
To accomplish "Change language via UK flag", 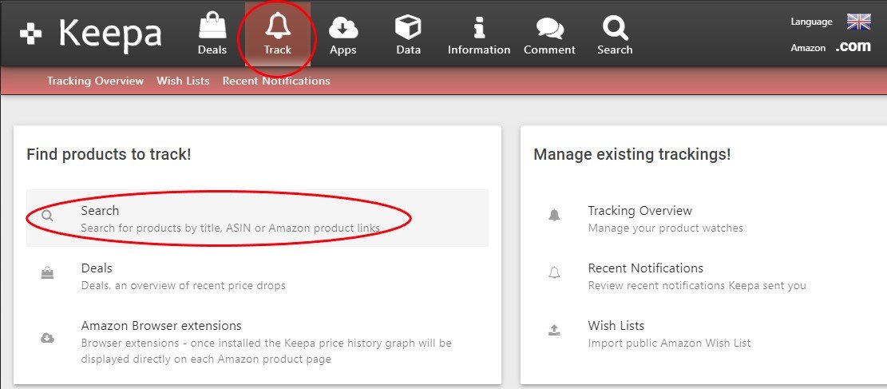I will (858, 22).
